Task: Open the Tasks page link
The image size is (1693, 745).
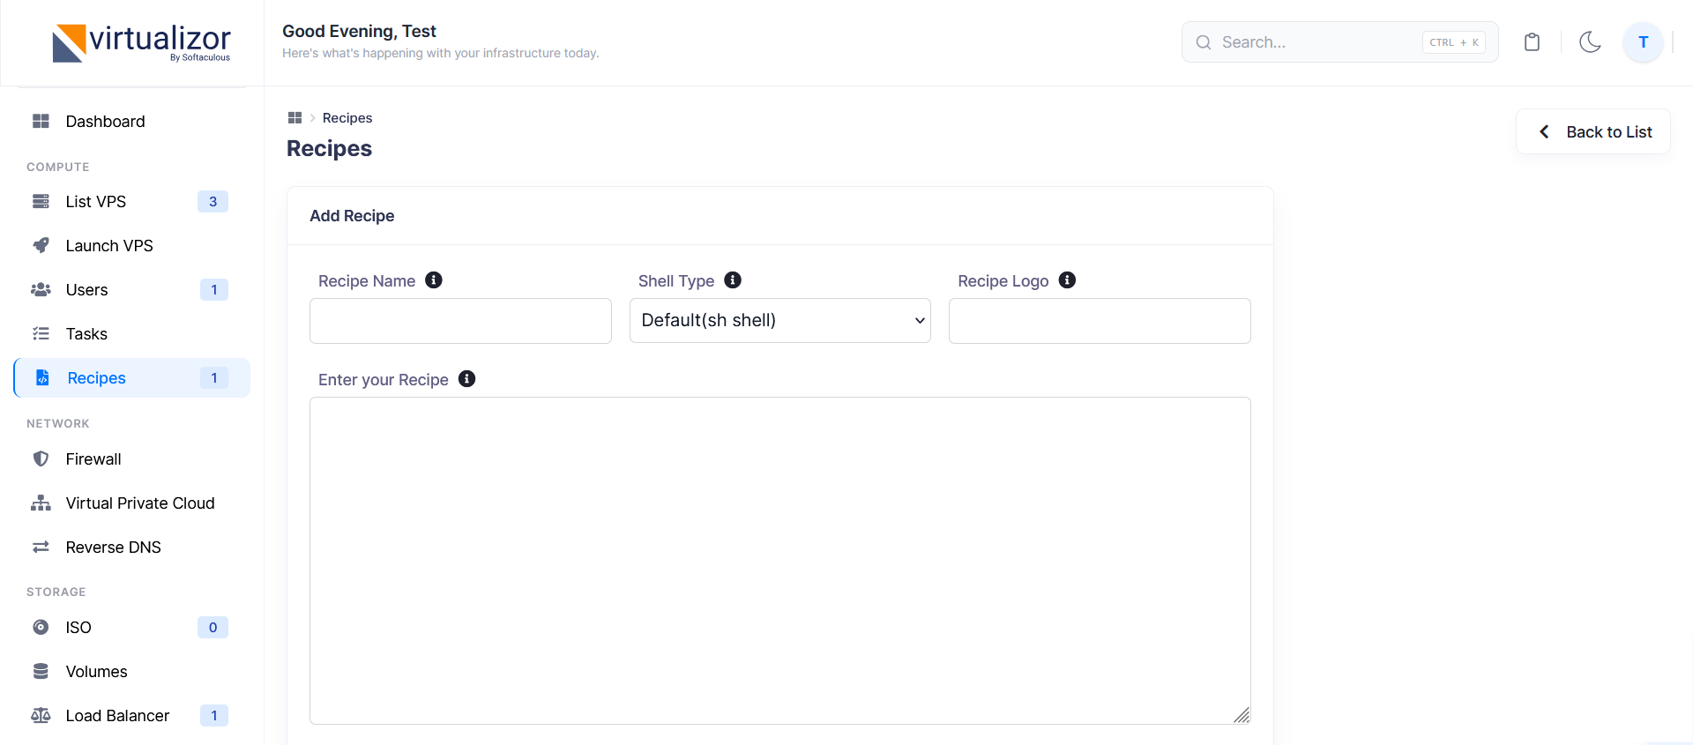Action: coord(132,334)
